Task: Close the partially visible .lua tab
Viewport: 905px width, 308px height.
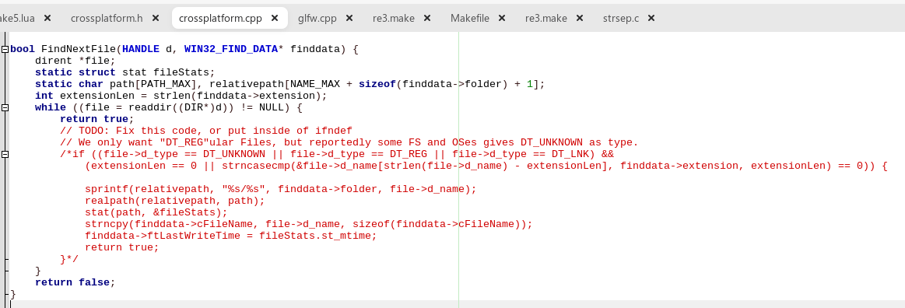Action: click(47, 18)
